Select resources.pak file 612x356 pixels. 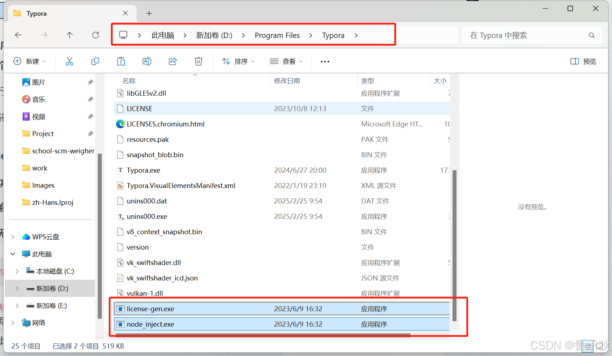[148, 139]
